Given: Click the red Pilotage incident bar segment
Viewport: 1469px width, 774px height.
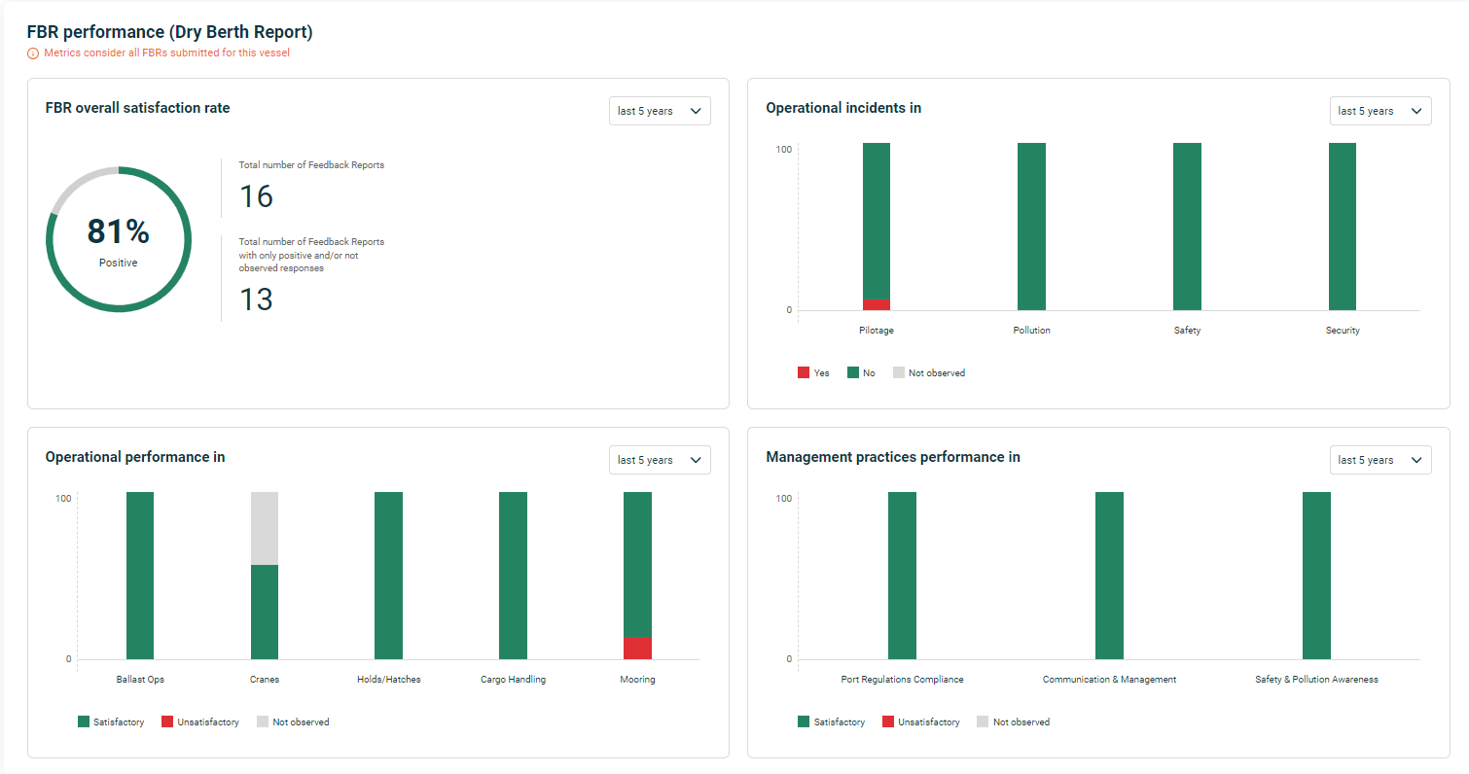Looking at the screenshot, I should pos(877,304).
